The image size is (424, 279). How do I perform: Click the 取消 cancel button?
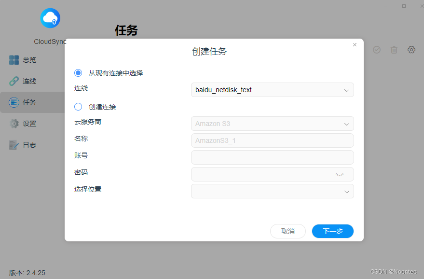288,231
